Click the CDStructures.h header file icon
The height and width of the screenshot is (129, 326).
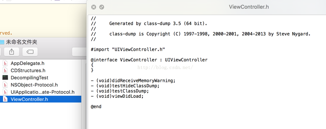tap(5, 71)
